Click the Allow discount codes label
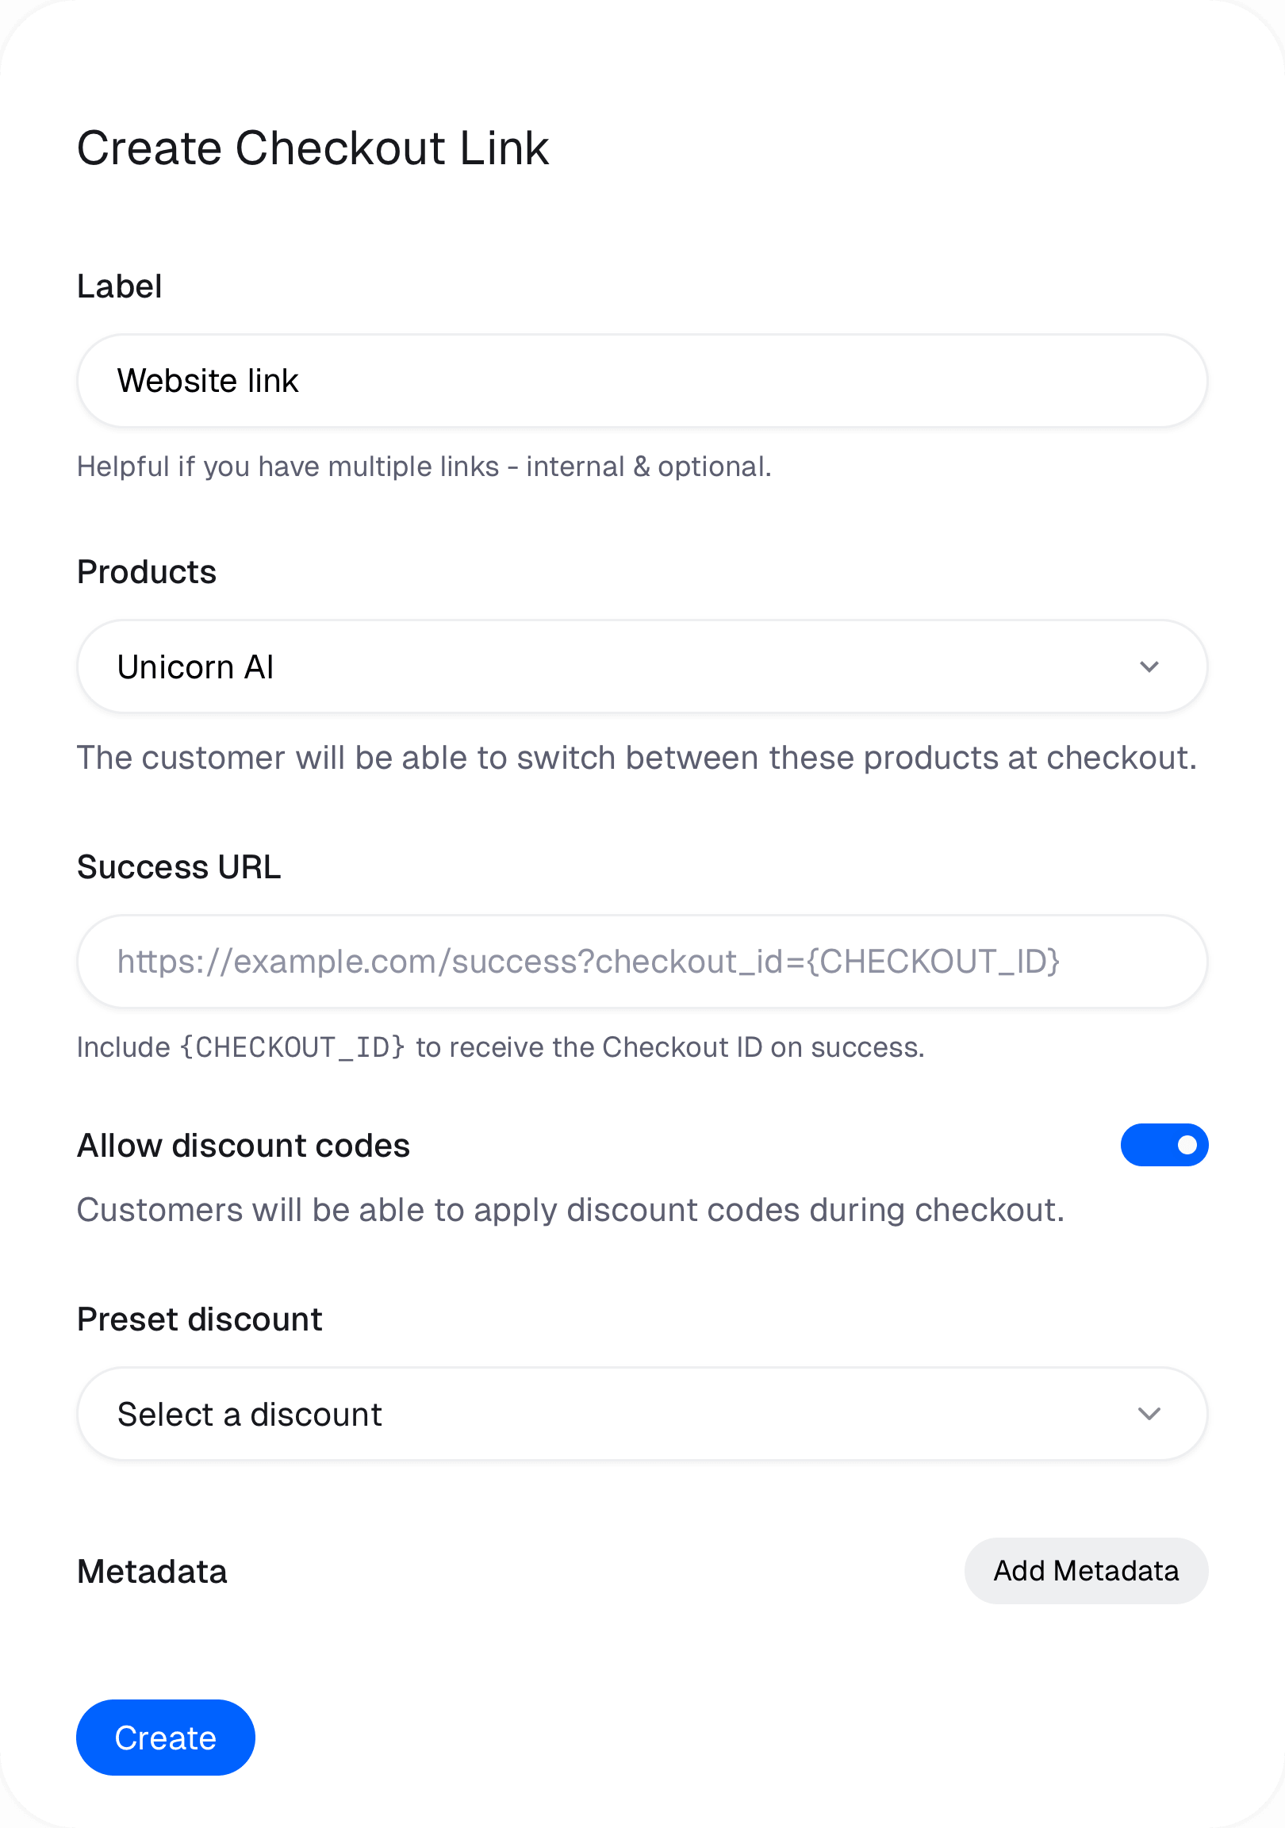 click(x=244, y=1146)
